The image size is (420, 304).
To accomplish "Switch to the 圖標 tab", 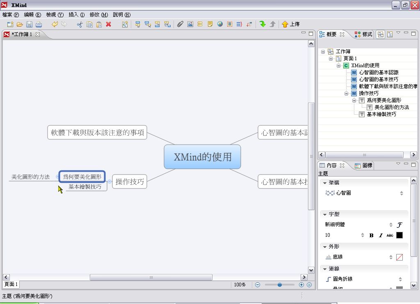I will [363, 166].
